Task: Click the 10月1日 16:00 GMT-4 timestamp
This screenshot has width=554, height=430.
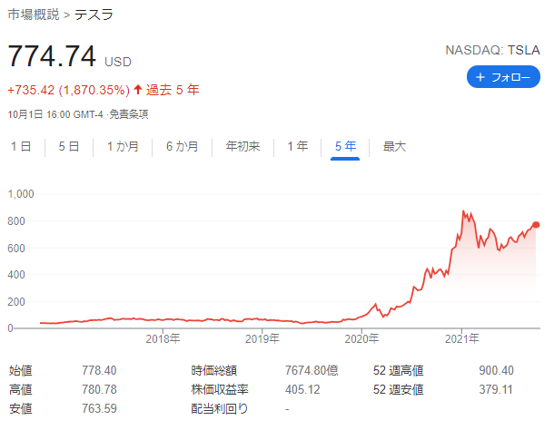Action: (55, 114)
